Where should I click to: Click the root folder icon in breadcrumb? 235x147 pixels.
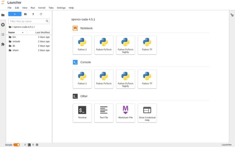pyautogui.click(x=10, y=27)
